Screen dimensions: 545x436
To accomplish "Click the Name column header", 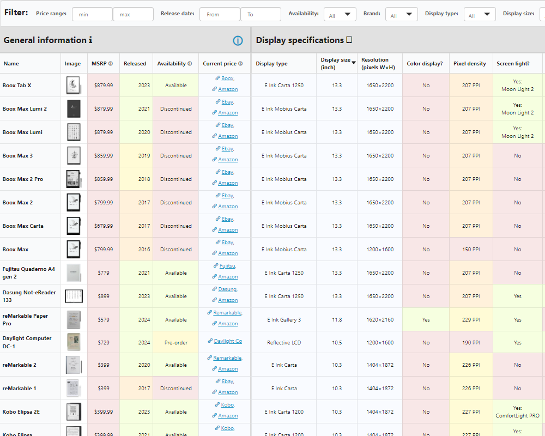I will [11, 64].
